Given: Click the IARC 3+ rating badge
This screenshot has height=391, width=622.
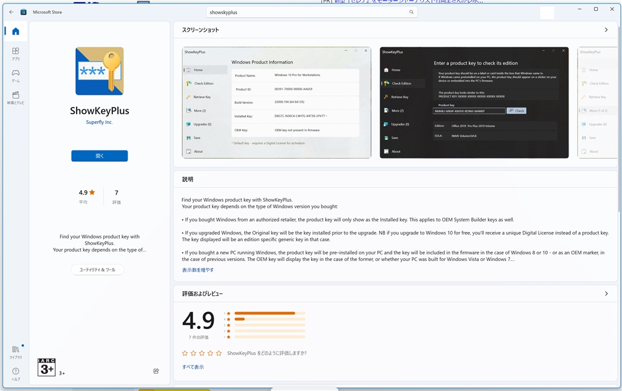Looking at the screenshot, I should click(46, 367).
